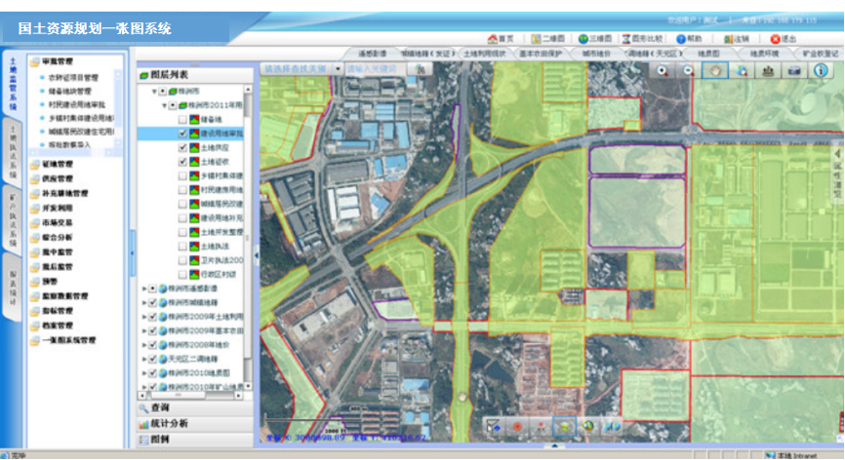
Task: Open 农转征项目管理 link in sidebar
Action: (x=75, y=76)
